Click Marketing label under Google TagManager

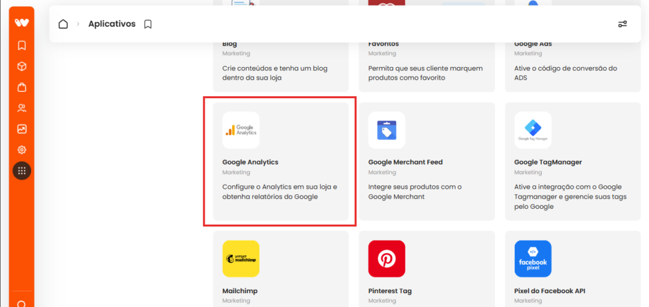[x=528, y=172]
